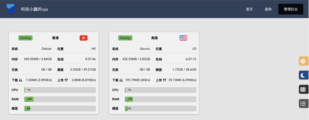
Task: Open the 管理后台 button
Action: coord(291,9)
